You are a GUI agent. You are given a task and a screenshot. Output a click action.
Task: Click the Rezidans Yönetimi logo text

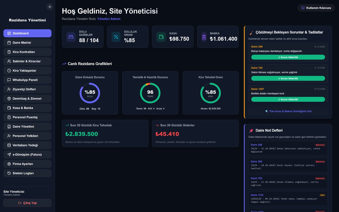coord(27,20)
